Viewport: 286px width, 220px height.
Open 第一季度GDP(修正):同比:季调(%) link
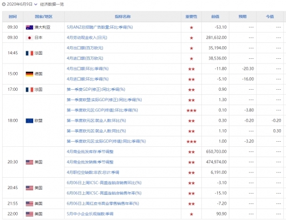[x=96, y=89]
